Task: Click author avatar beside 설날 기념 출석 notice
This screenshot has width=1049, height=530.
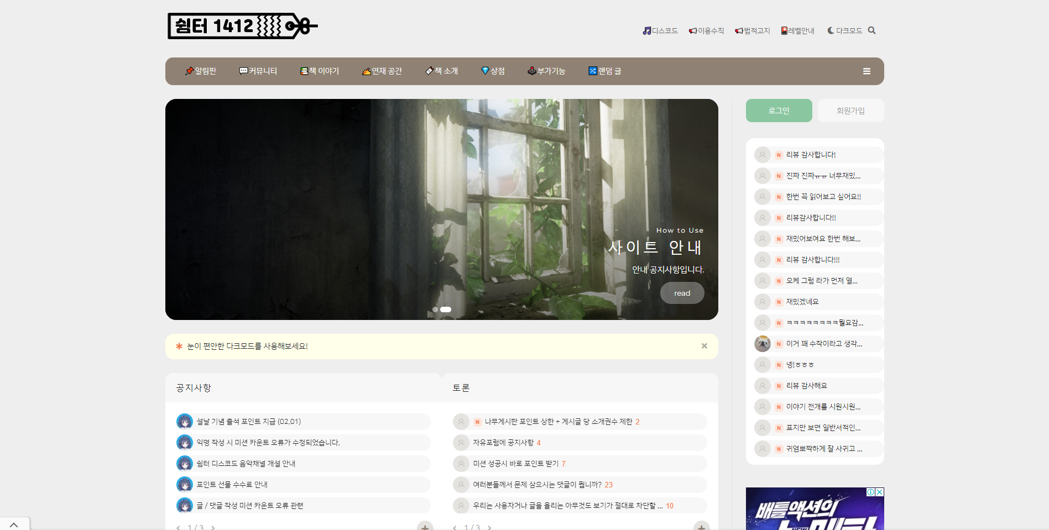Action: pos(185,422)
